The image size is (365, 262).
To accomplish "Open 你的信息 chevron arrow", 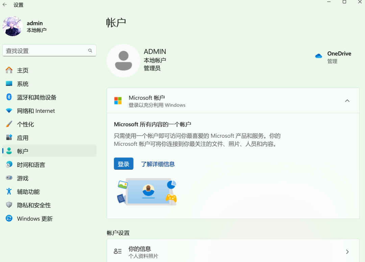I will pos(347,252).
